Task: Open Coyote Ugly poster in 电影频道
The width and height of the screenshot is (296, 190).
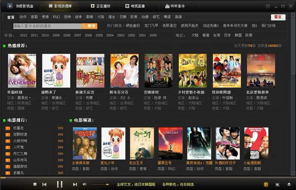Action: (85, 144)
